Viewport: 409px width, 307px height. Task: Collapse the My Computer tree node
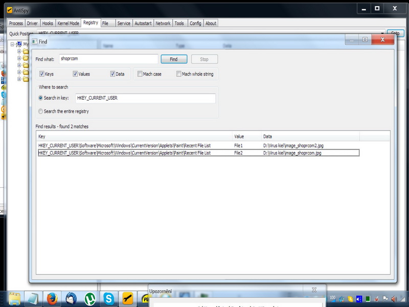coord(12,45)
